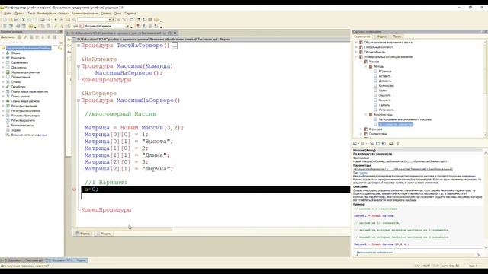Click the Delete X icon in Configuration panel

coord(37,37)
